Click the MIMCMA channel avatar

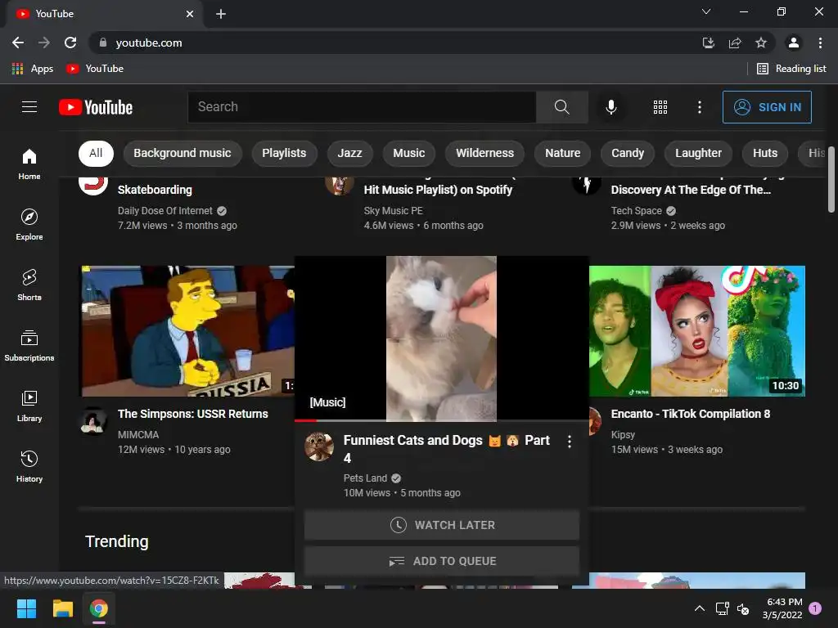93,421
